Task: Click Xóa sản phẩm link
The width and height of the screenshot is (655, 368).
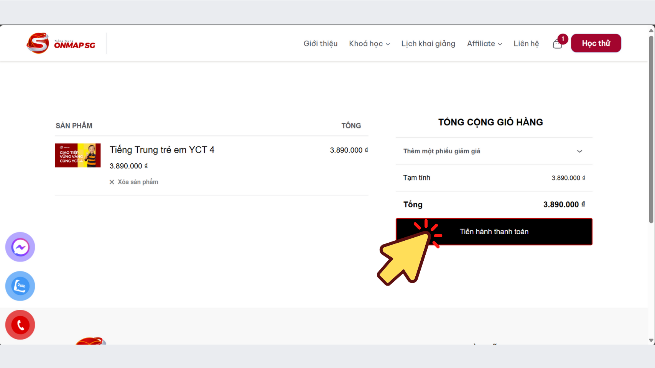Action: 138,182
